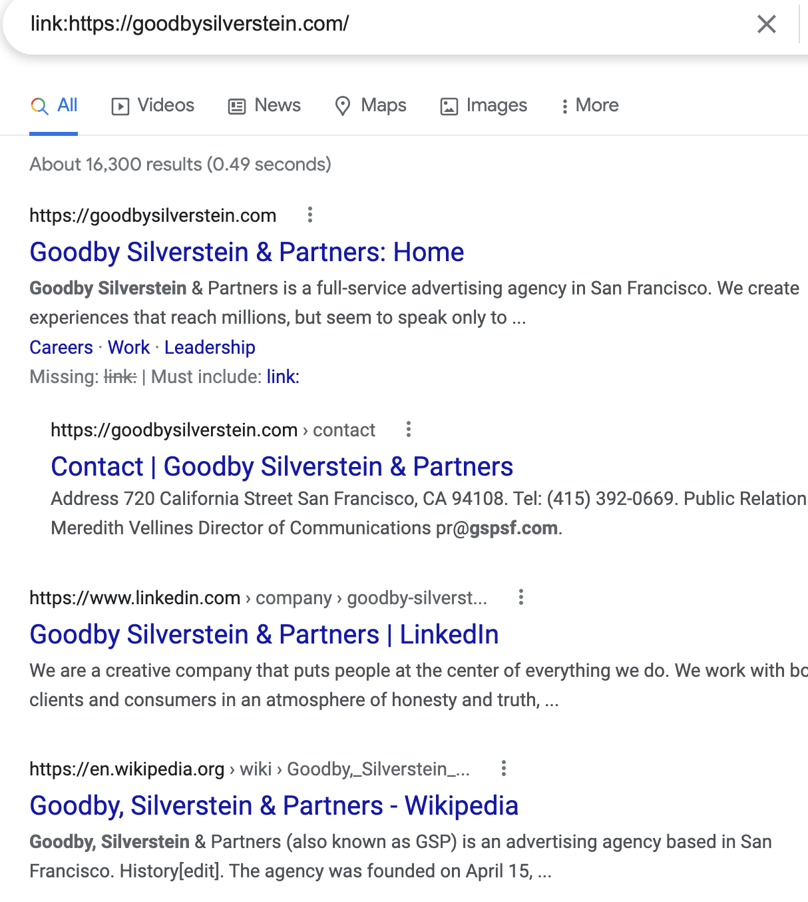
Task: Click the three-dot menu beside goodbysilverstein.com result
Action: coord(309,215)
